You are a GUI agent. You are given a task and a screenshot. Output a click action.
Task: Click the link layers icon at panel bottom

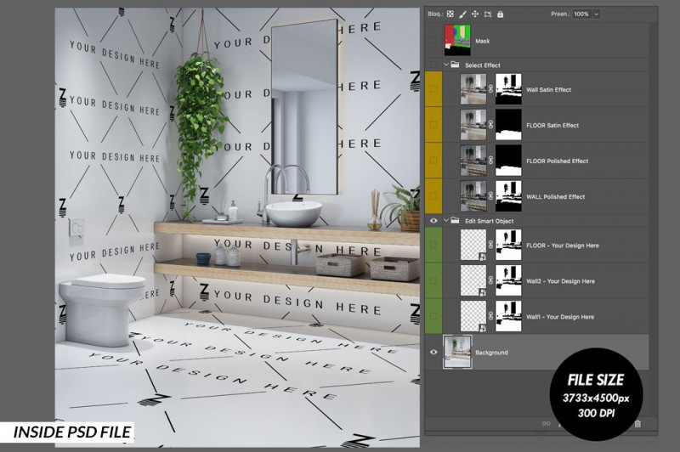pos(546,423)
